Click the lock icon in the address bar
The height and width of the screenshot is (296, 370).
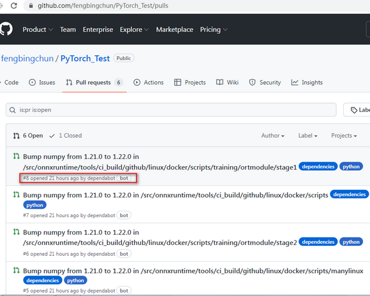[31, 6]
